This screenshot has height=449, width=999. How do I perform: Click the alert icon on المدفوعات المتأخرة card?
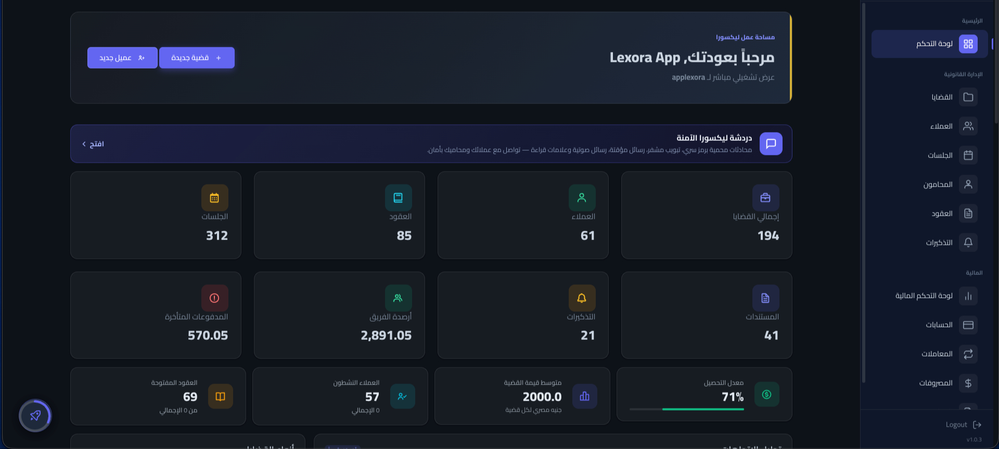(x=214, y=298)
